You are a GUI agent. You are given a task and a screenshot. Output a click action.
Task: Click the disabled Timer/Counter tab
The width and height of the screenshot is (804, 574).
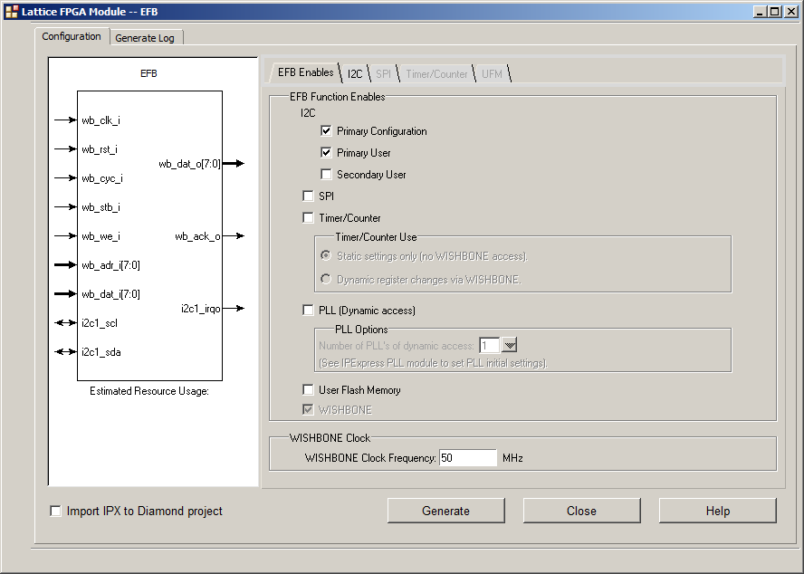pyautogui.click(x=436, y=74)
